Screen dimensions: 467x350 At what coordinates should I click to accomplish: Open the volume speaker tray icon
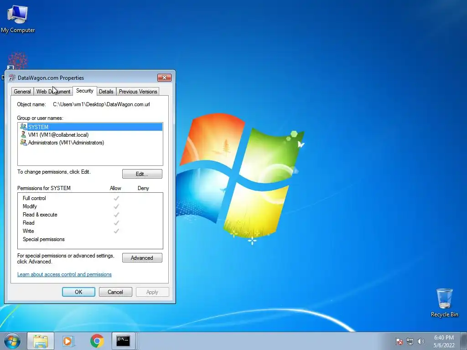click(x=420, y=341)
